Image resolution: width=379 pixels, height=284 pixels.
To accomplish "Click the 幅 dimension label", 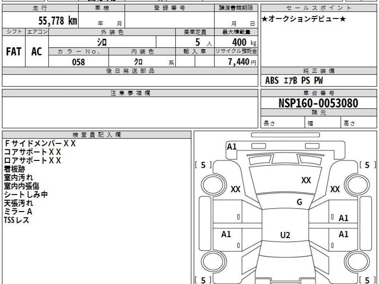I will click(x=310, y=124).
